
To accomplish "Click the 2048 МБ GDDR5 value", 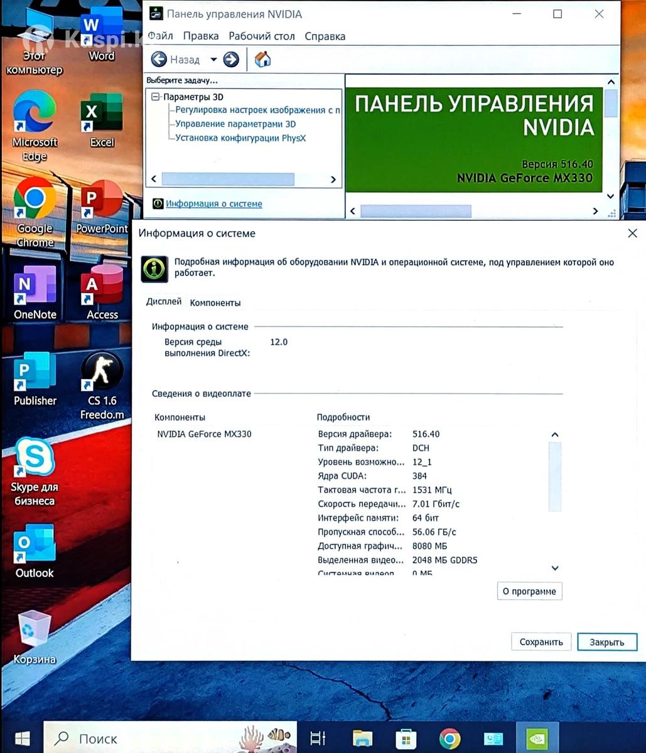I will click(x=444, y=560).
